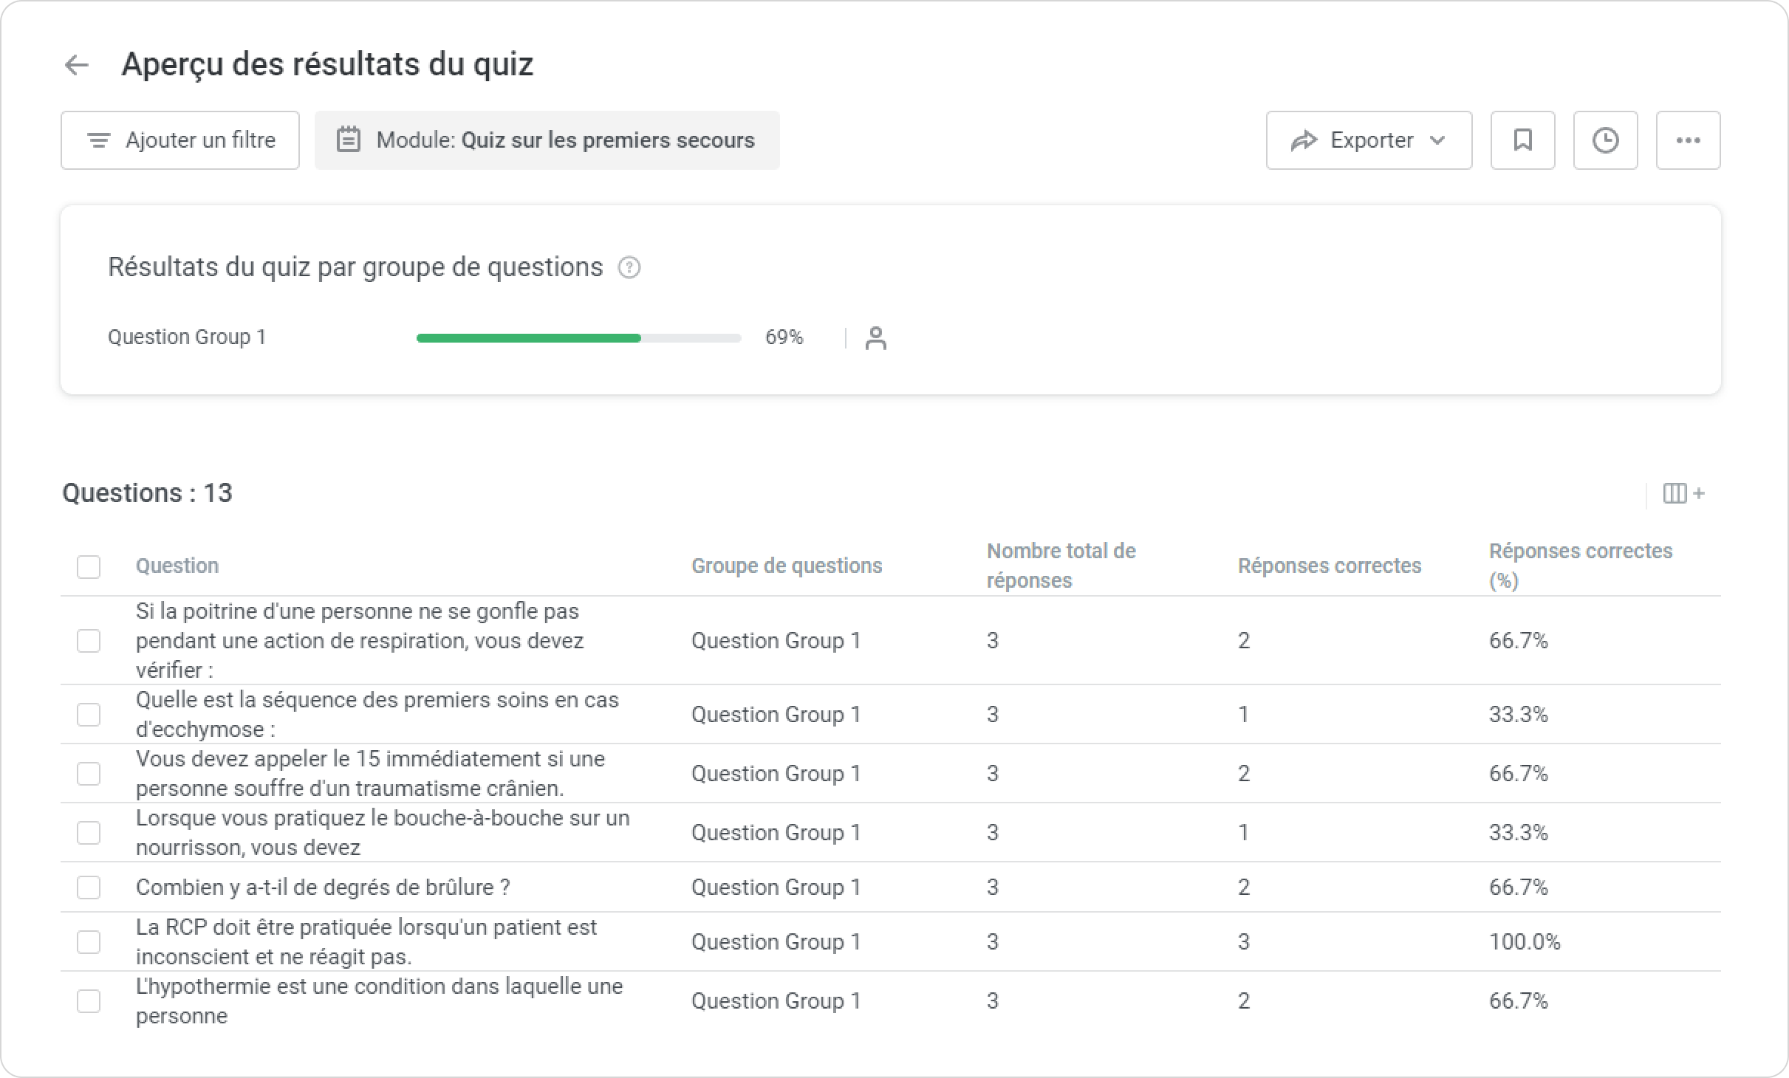Expand the Exporter dropdown

[x=1369, y=140]
